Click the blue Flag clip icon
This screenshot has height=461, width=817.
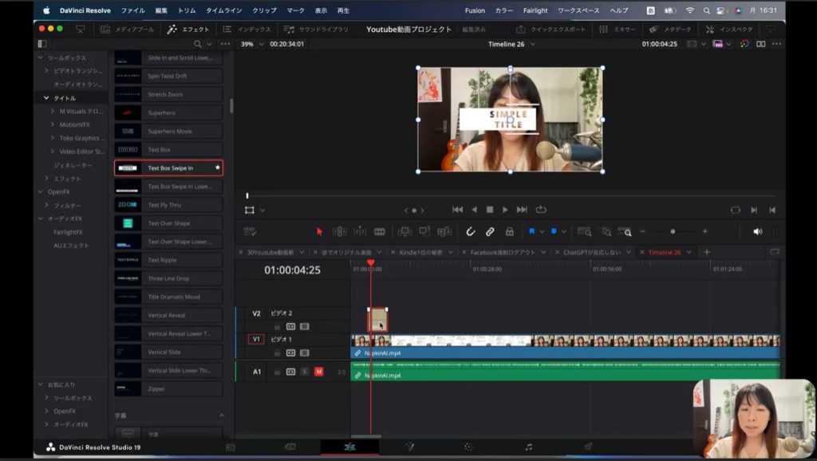531,231
